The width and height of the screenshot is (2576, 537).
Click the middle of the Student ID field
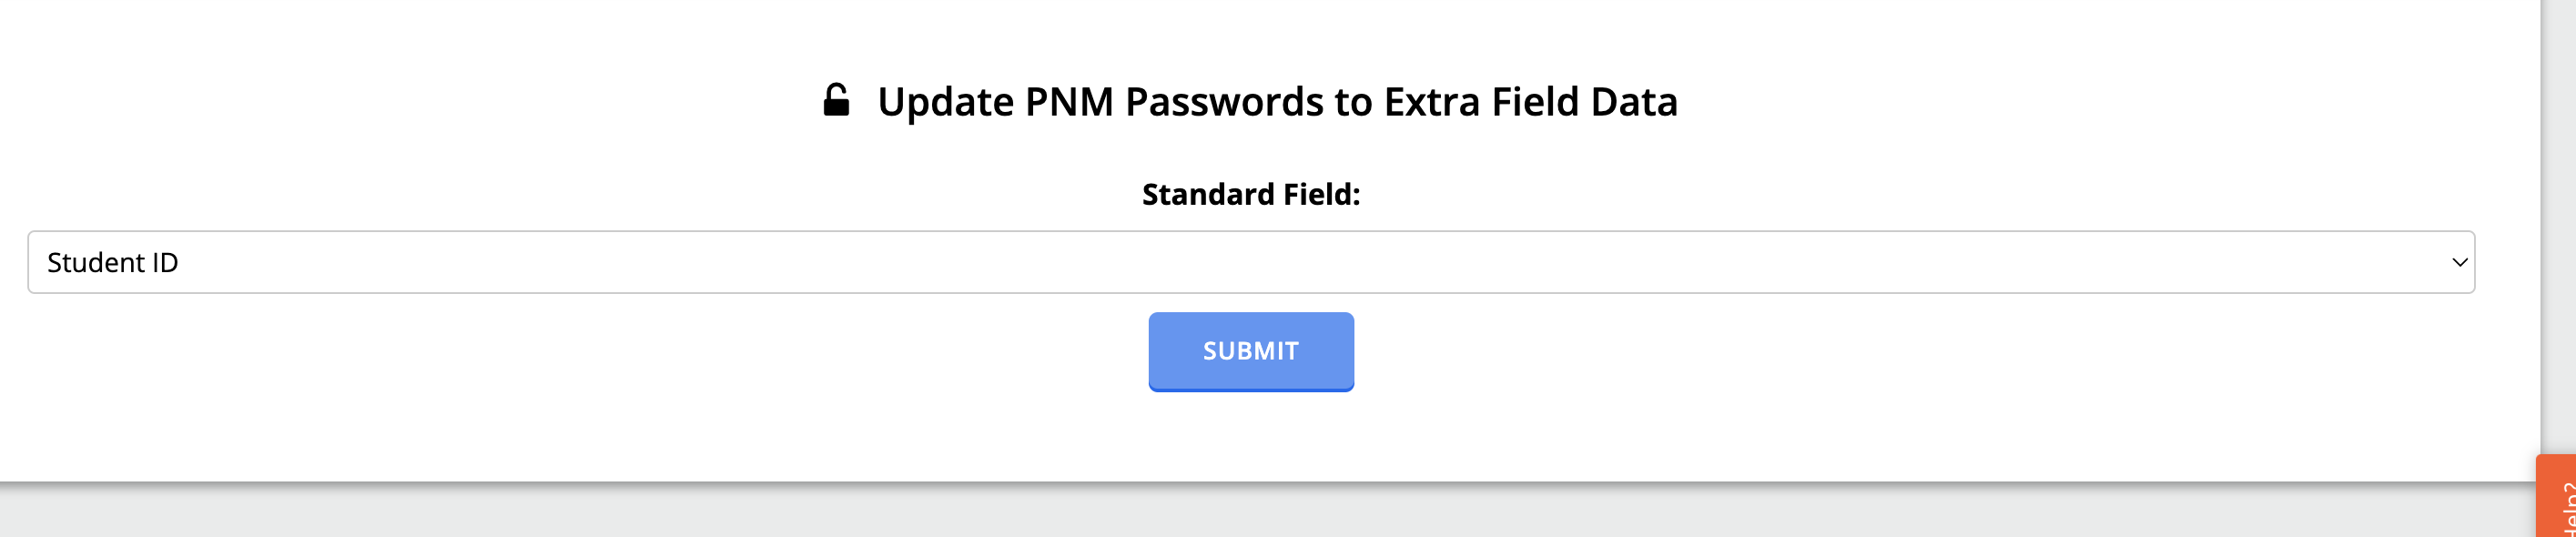[x=1250, y=262]
